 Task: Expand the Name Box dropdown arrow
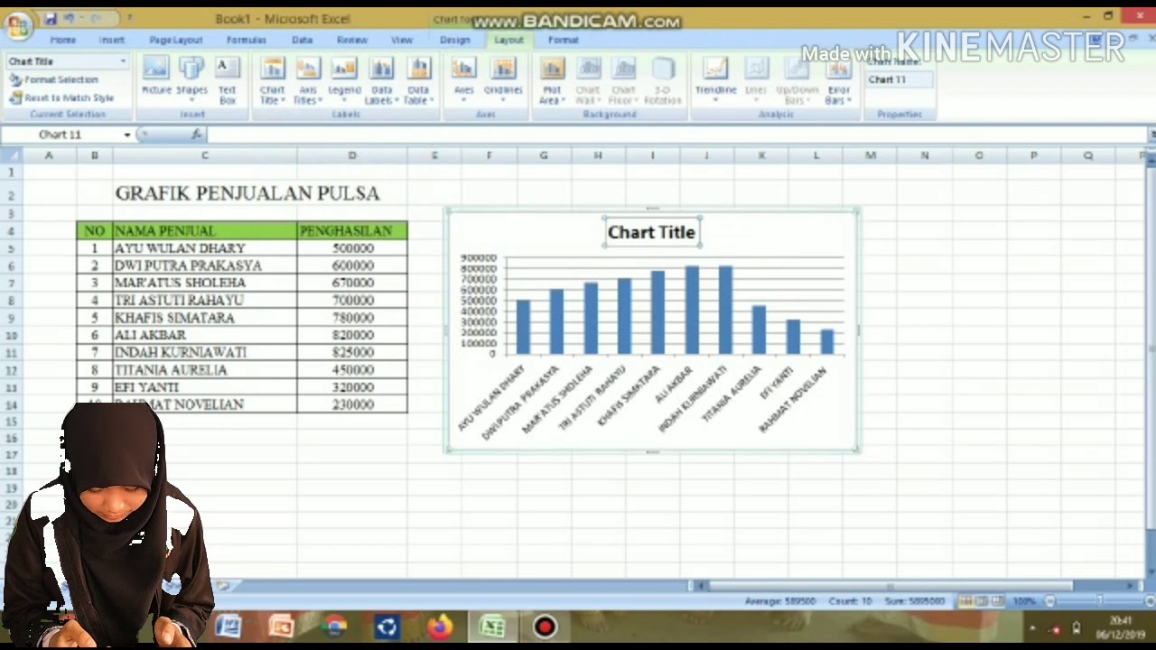point(127,135)
